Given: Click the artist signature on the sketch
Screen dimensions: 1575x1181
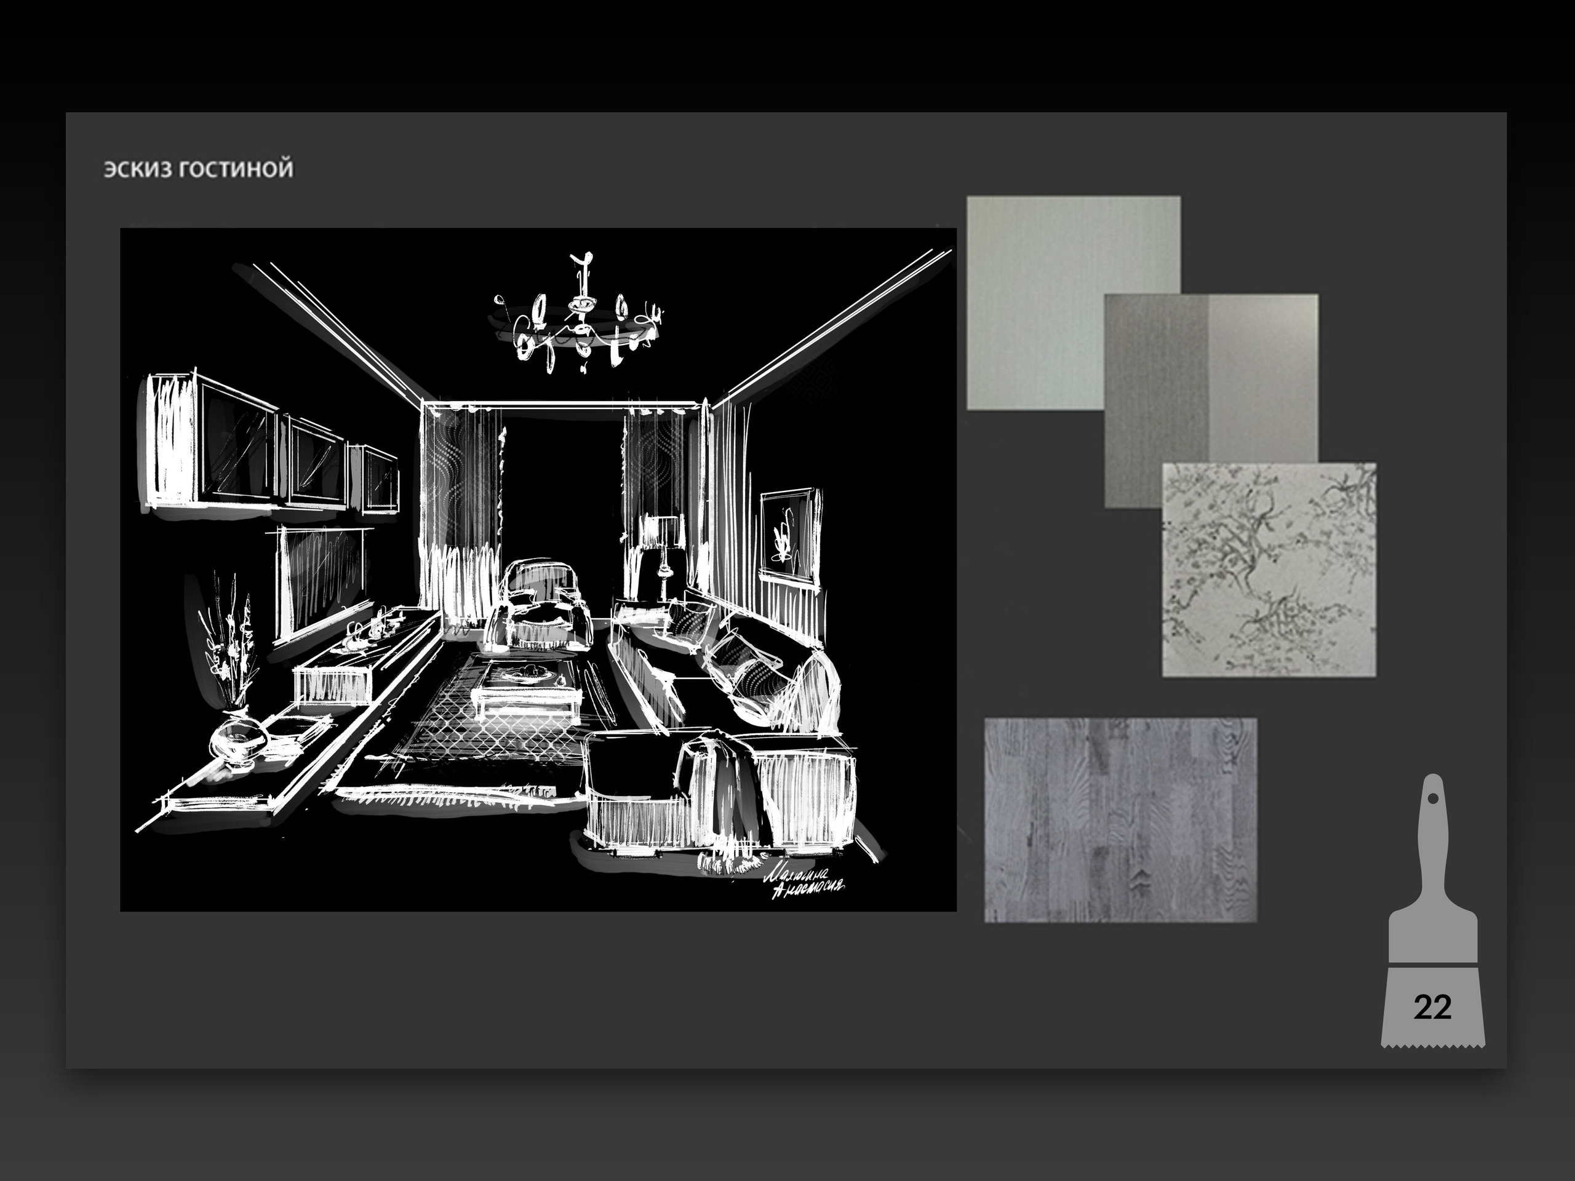Looking at the screenshot, I should click(x=805, y=881).
